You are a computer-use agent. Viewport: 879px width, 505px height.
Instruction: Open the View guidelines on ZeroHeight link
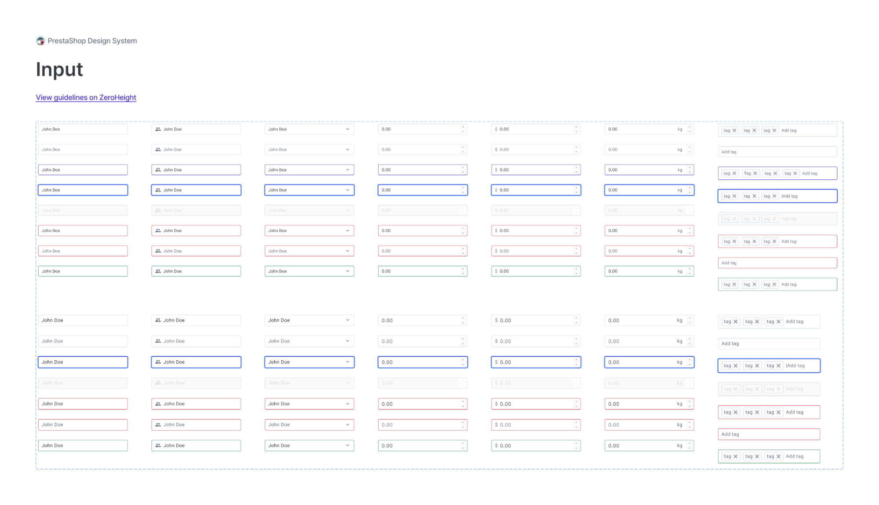click(86, 98)
